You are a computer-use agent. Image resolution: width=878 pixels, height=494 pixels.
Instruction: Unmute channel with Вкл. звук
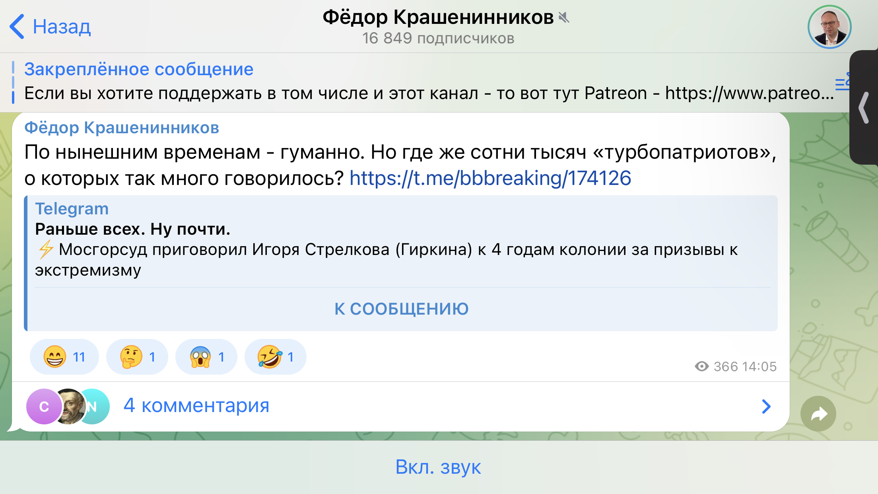click(438, 467)
